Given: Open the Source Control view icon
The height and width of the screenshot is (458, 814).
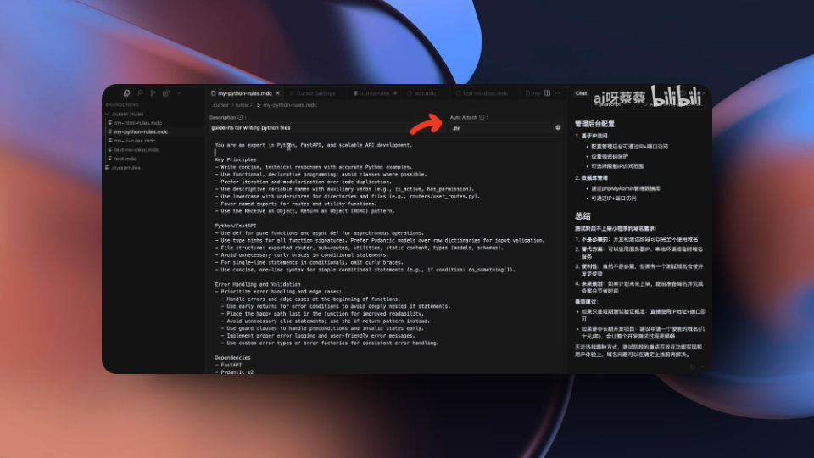Looking at the screenshot, I should pos(153,93).
